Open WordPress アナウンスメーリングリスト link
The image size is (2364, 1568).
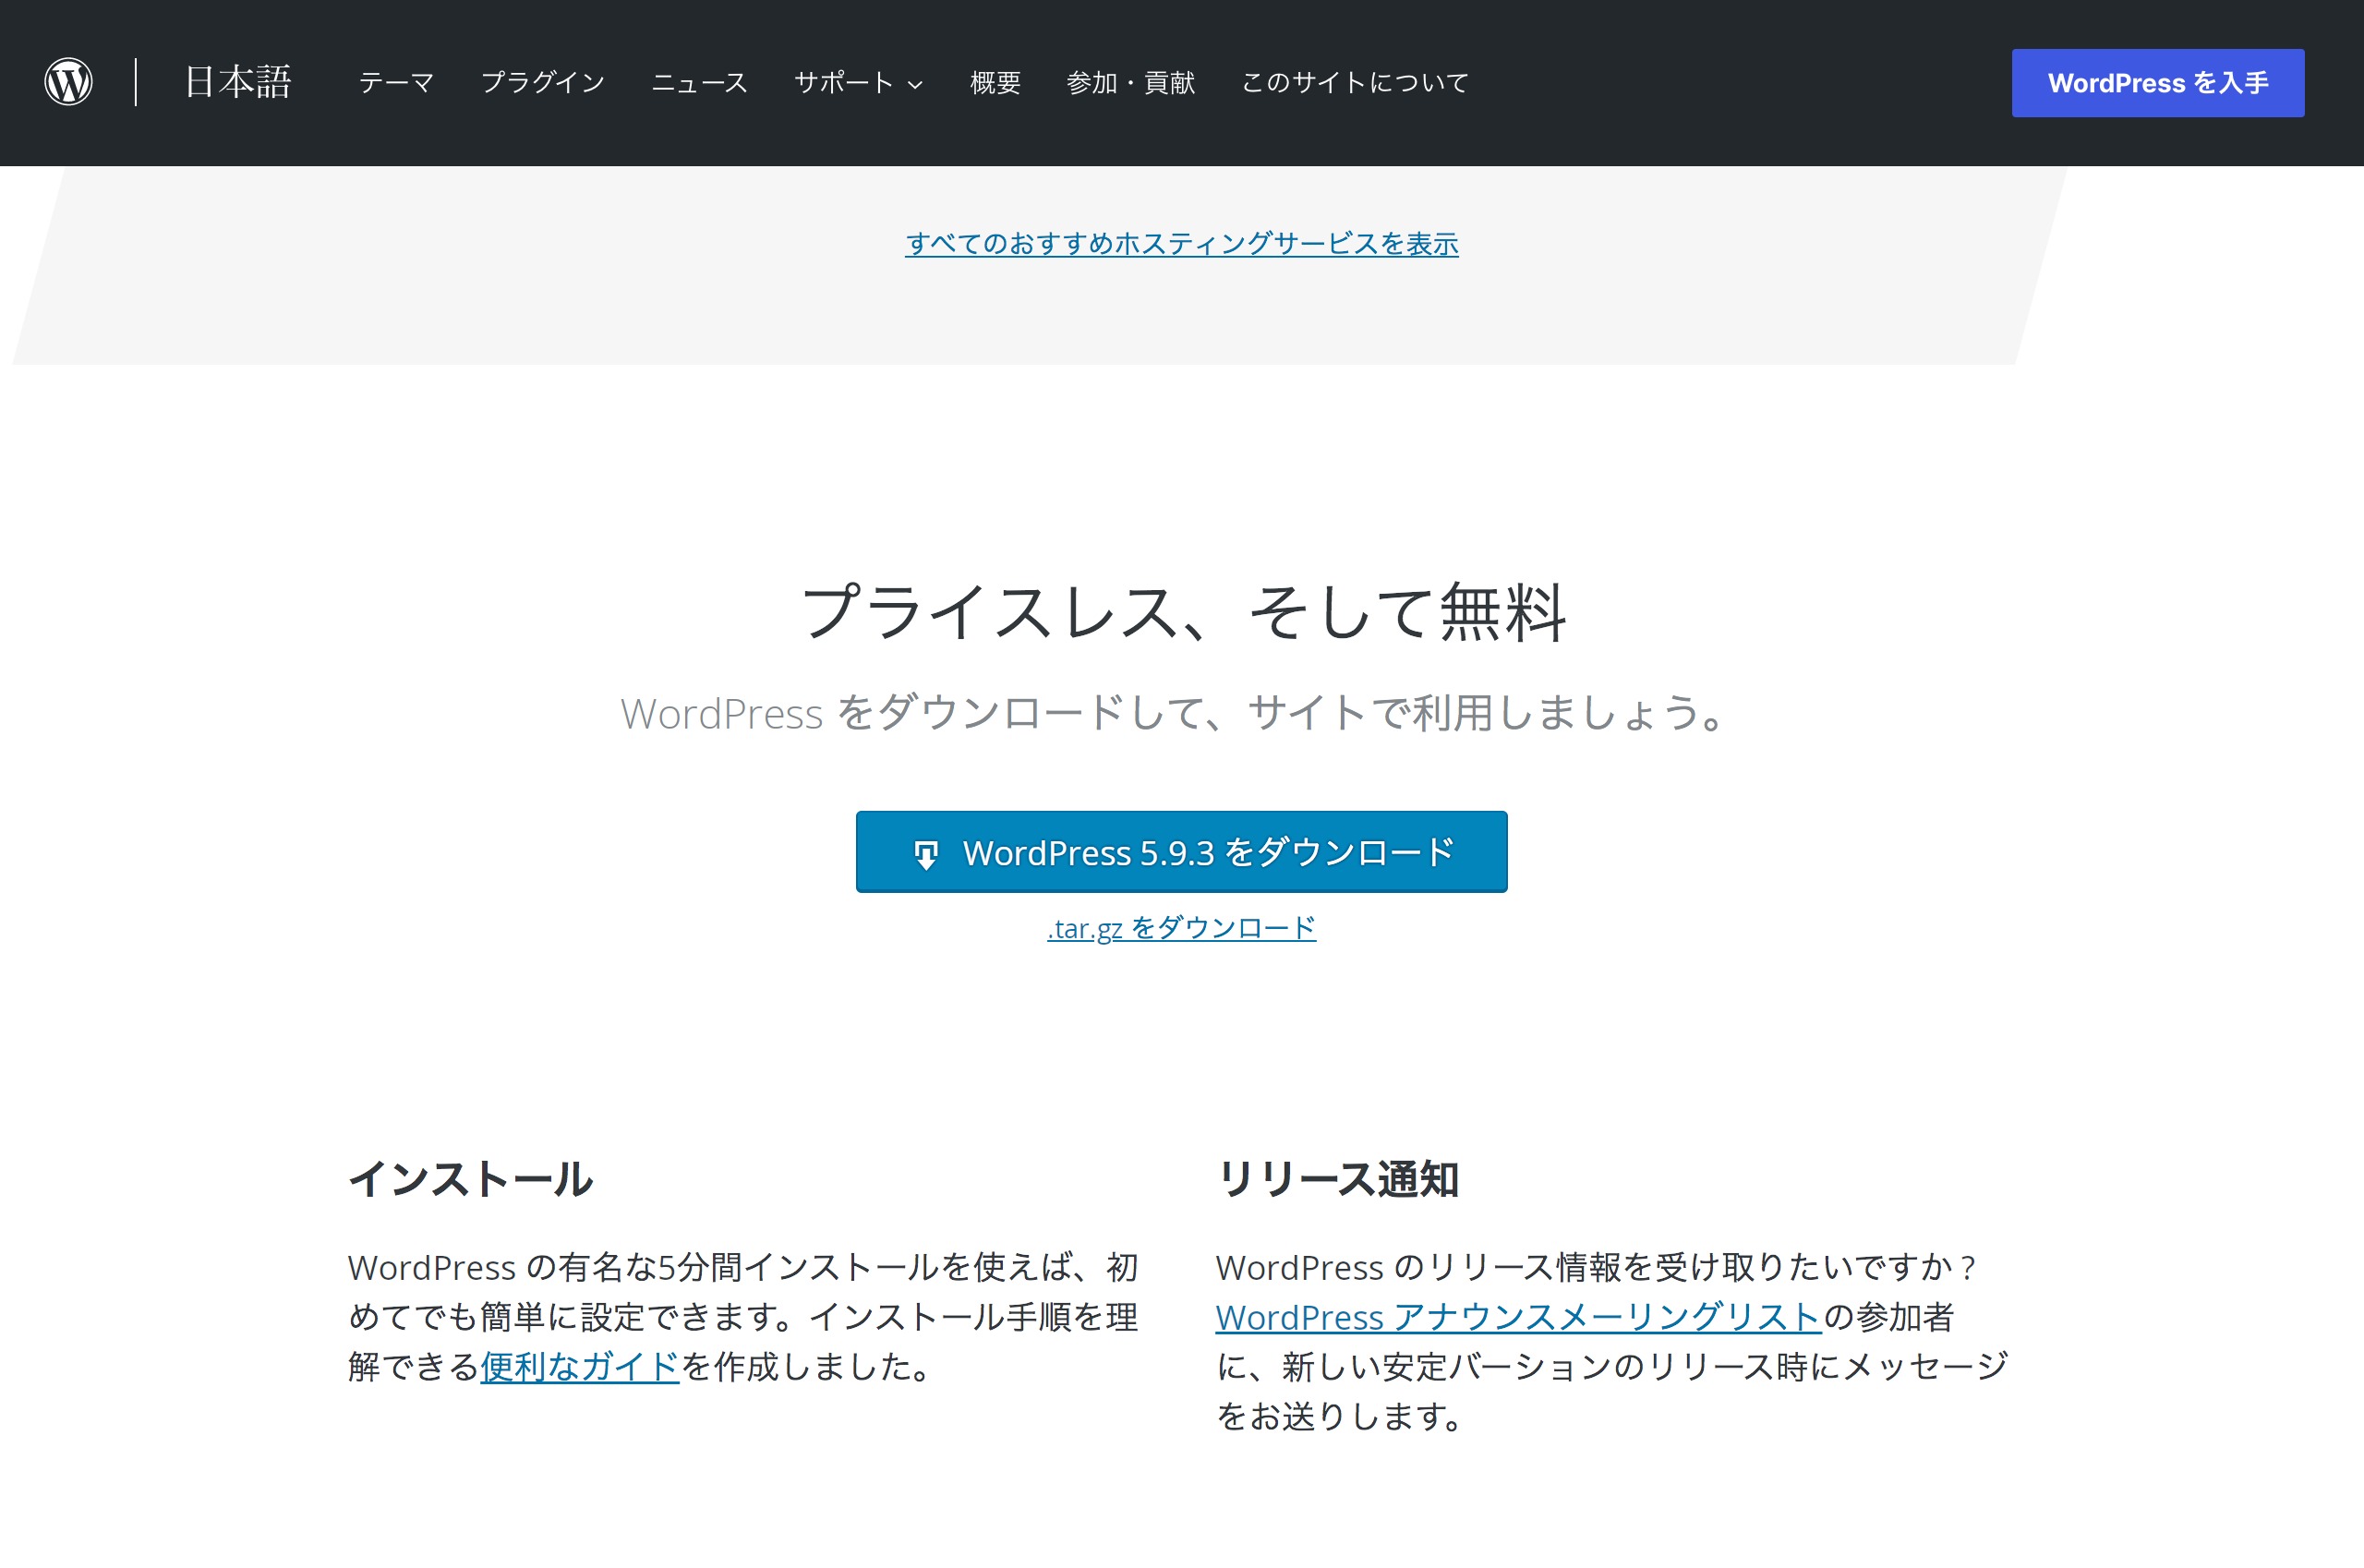click(1518, 1317)
